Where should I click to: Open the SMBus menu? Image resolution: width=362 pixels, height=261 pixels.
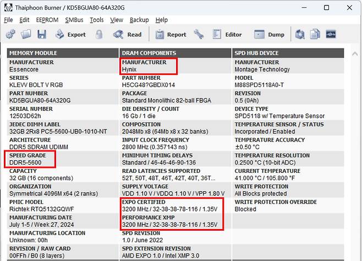[x=74, y=20]
